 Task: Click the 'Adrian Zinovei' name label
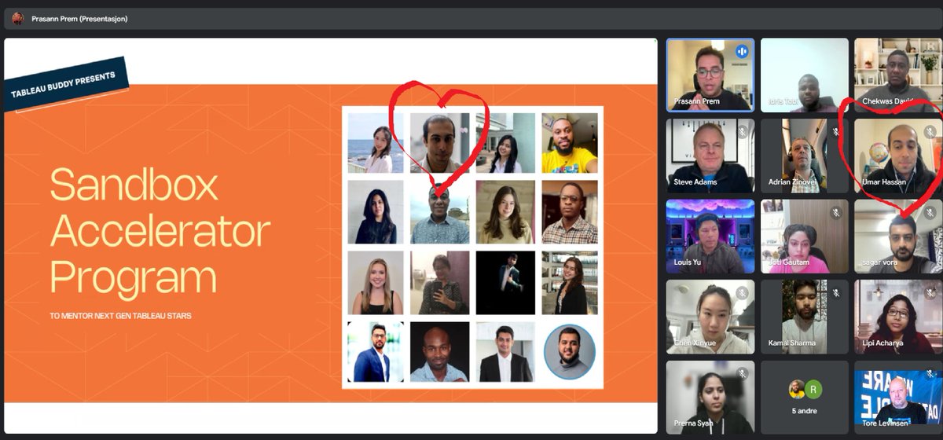(x=794, y=182)
